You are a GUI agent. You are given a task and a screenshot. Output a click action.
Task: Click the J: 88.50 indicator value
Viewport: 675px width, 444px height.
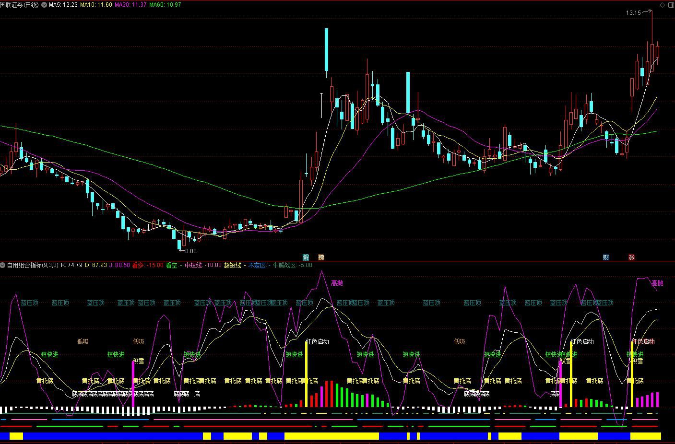[x=119, y=265]
